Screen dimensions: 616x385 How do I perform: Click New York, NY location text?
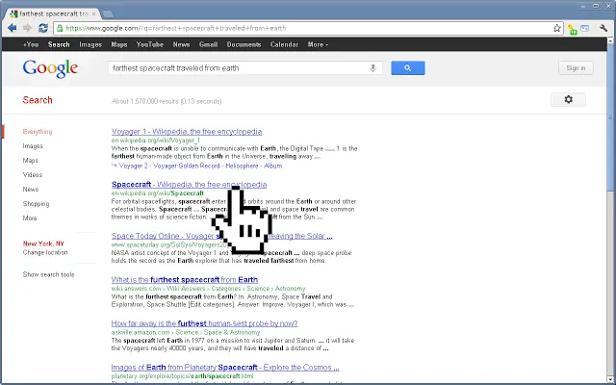point(43,244)
